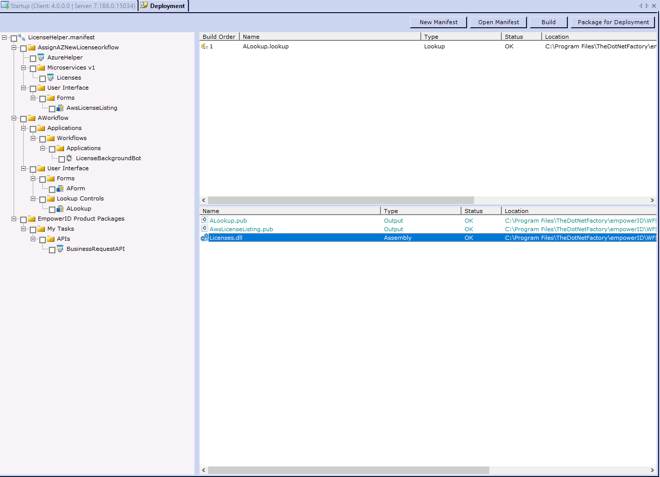660x477 pixels.
Task: Select the AForm form icon
Action: point(60,188)
